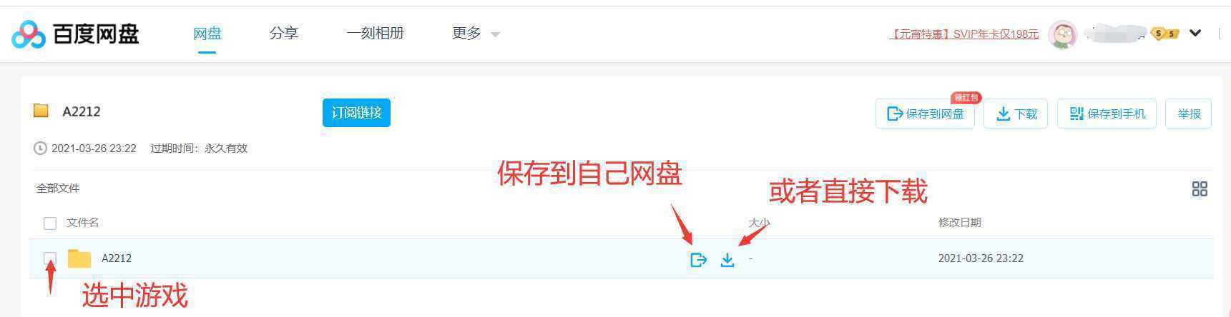The height and width of the screenshot is (317, 1231).
Task: Sort by the 修改日期 column header
Action: click(959, 223)
